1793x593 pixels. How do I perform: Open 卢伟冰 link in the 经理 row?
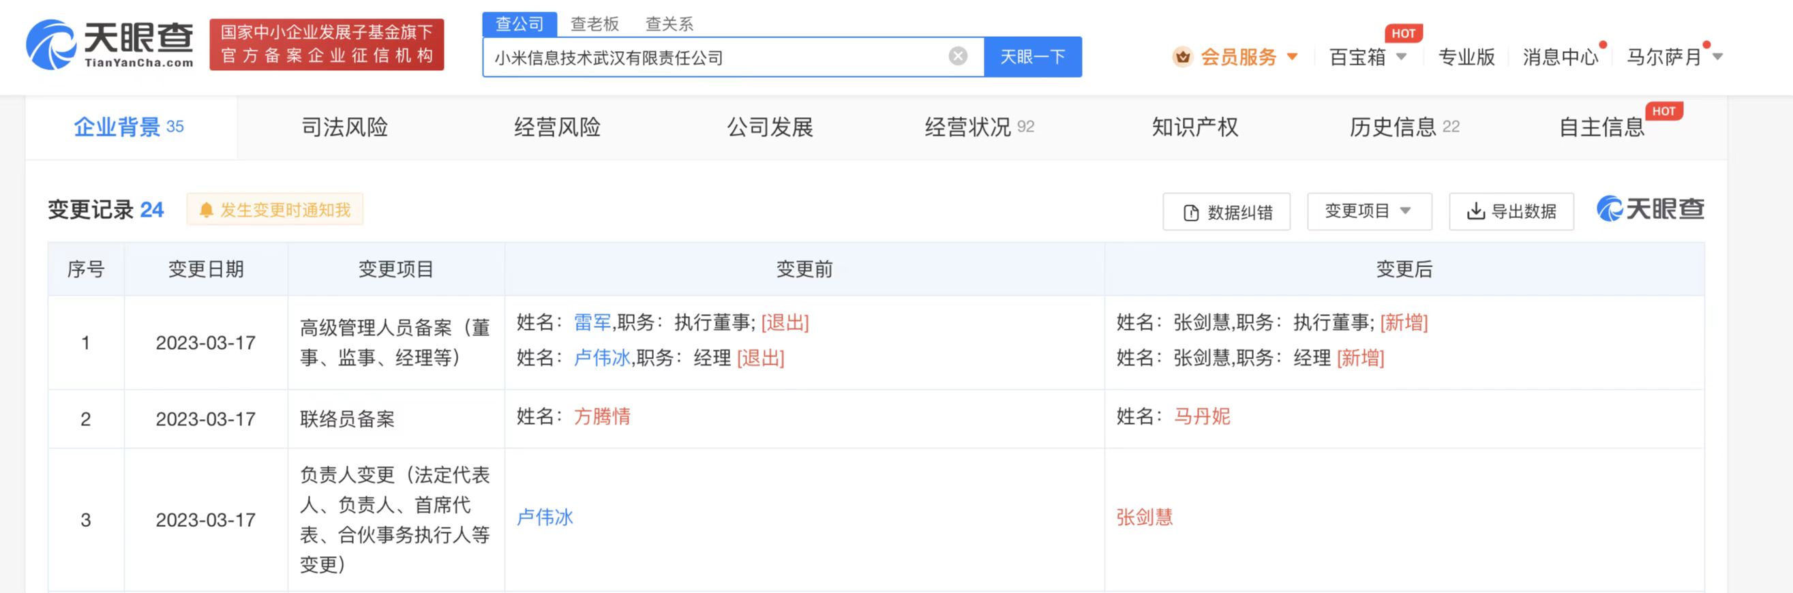pyautogui.click(x=602, y=358)
